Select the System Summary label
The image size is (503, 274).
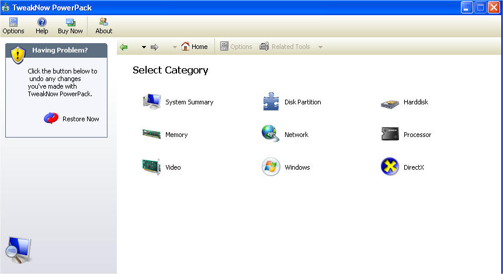click(189, 102)
